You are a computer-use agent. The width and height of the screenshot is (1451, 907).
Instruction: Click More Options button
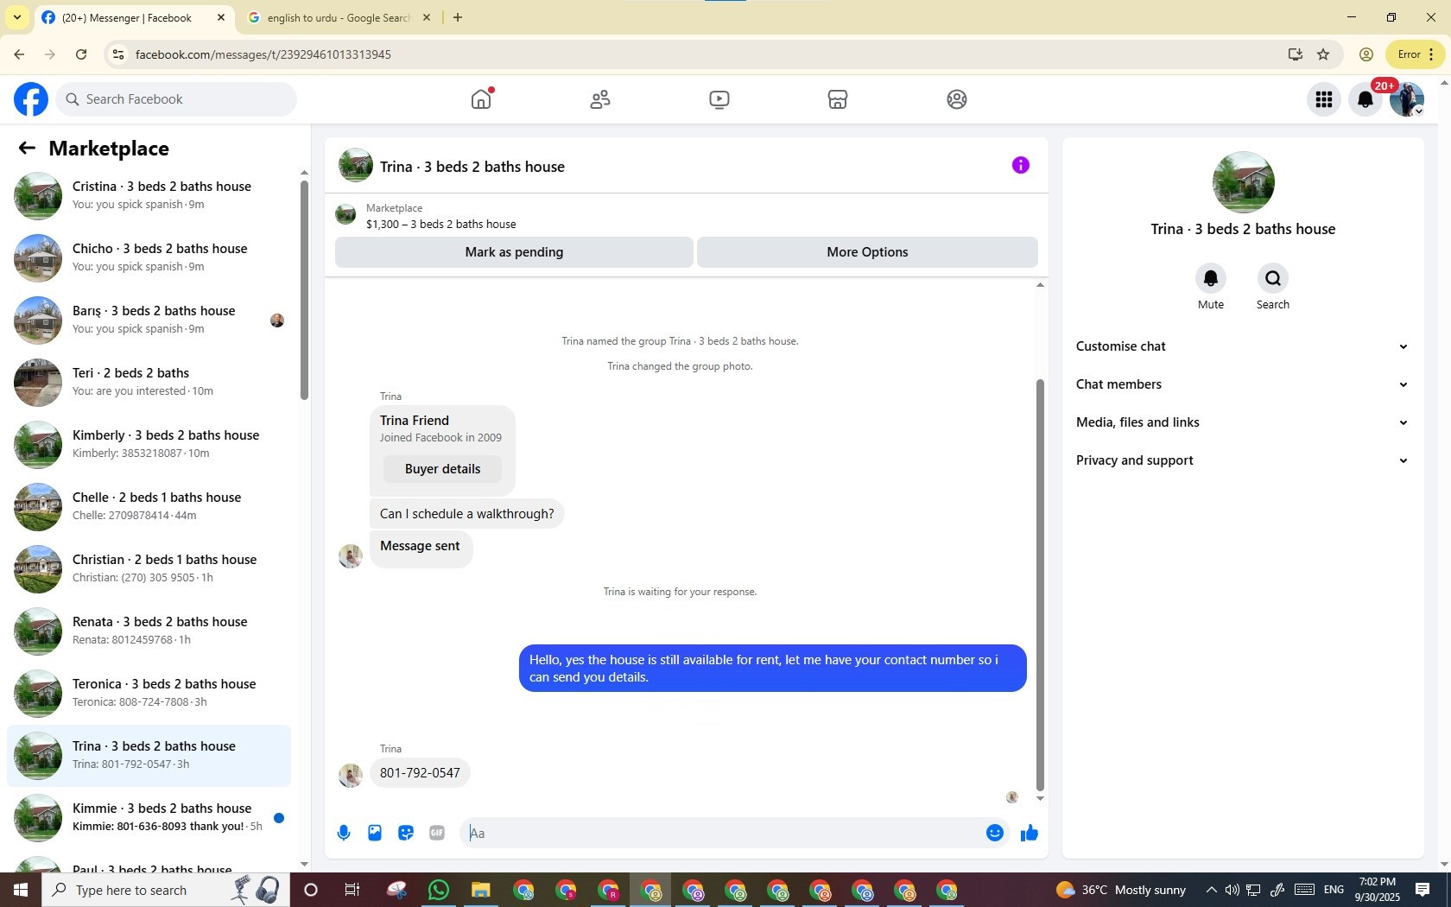[x=867, y=252]
